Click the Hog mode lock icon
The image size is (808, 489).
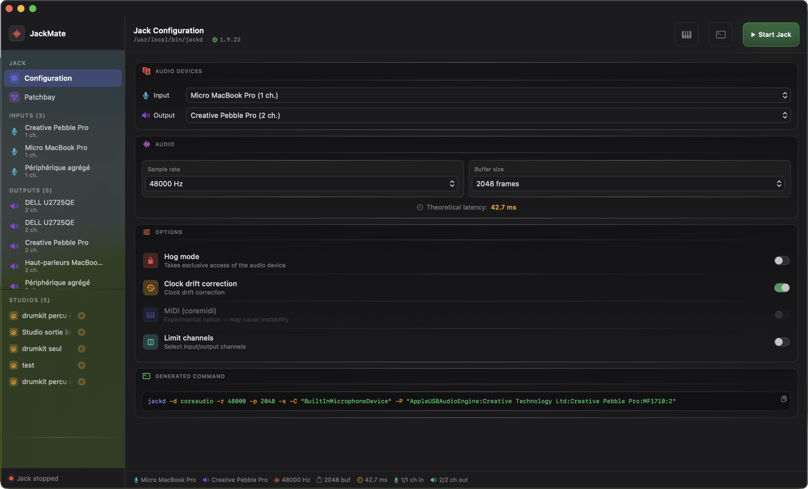(x=151, y=261)
